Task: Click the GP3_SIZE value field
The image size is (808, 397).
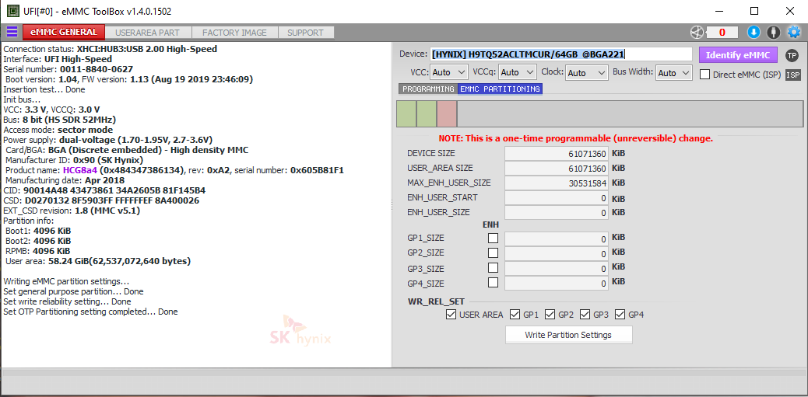Action: (557, 268)
